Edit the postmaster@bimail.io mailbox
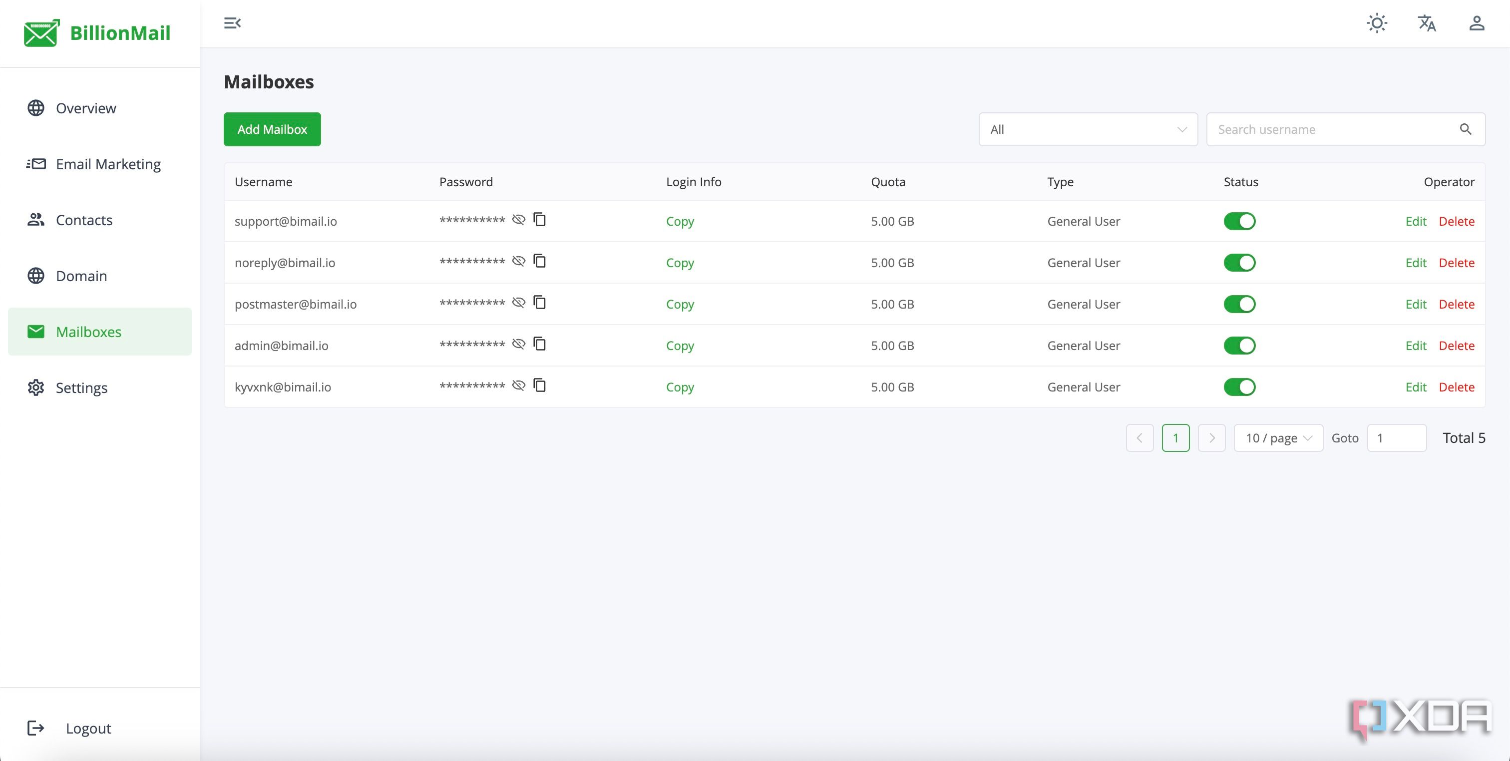This screenshot has height=761, width=1510. 1416,304
